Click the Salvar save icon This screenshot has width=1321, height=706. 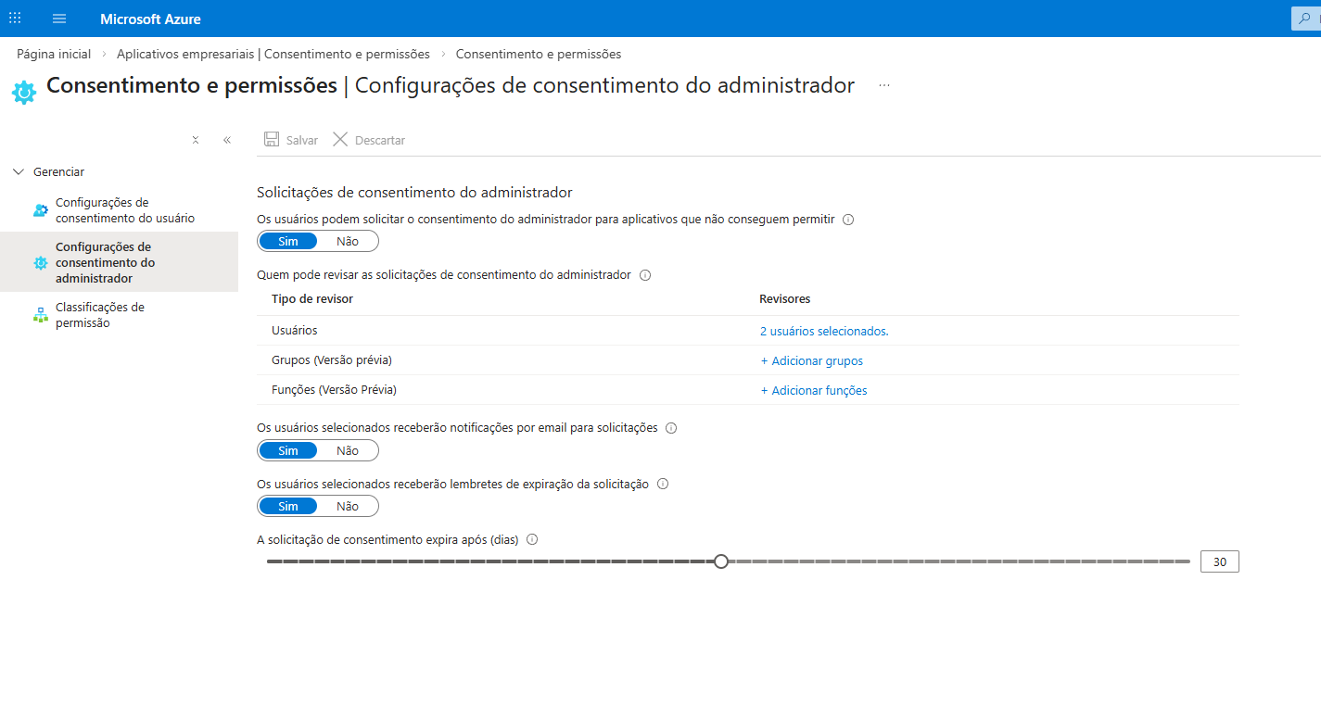coord(271,139)
